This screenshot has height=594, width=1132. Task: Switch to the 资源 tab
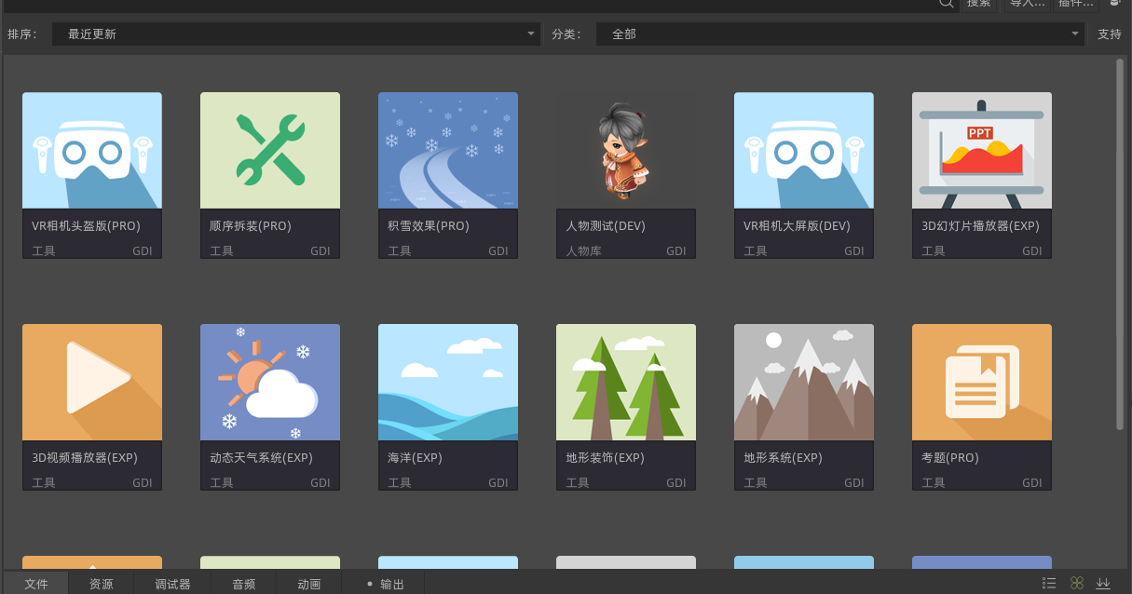point(102,584)
